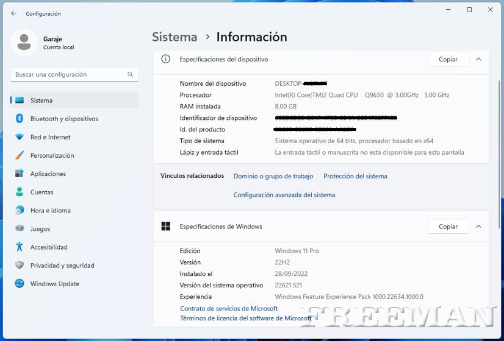Image resolution: width=504 pixels, height=341 pixels.
Task: Open Contrato de servicios de Microsoft link
Action: pyautogui.click(x=229, y=308)
